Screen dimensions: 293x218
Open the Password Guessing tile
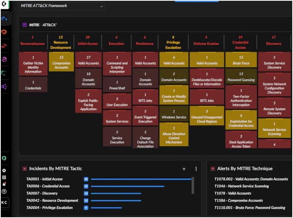241,77
